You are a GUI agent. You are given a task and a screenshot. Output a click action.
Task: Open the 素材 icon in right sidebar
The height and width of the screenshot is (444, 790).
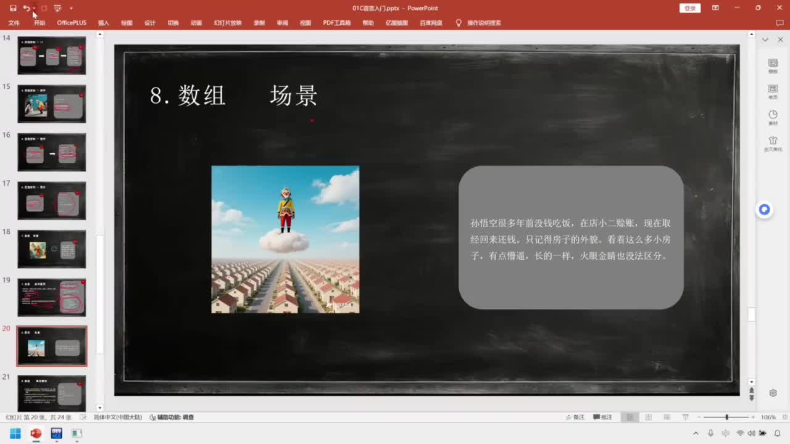[x=773, y=118]
